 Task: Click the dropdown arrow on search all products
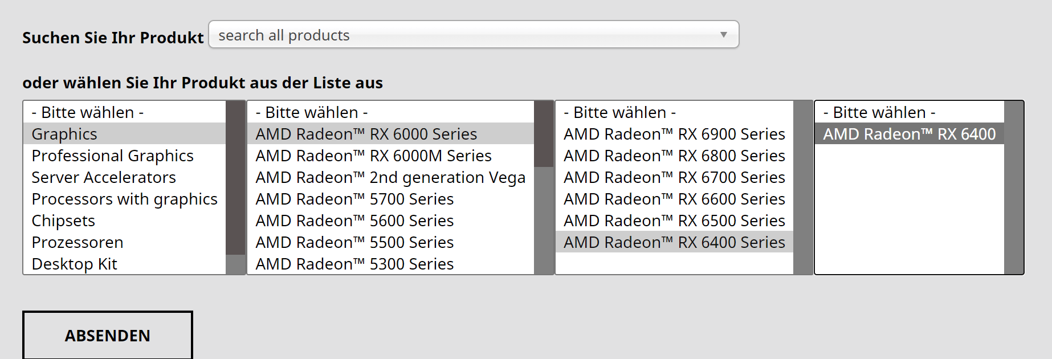pyautogui.click(x=724, y=34)
